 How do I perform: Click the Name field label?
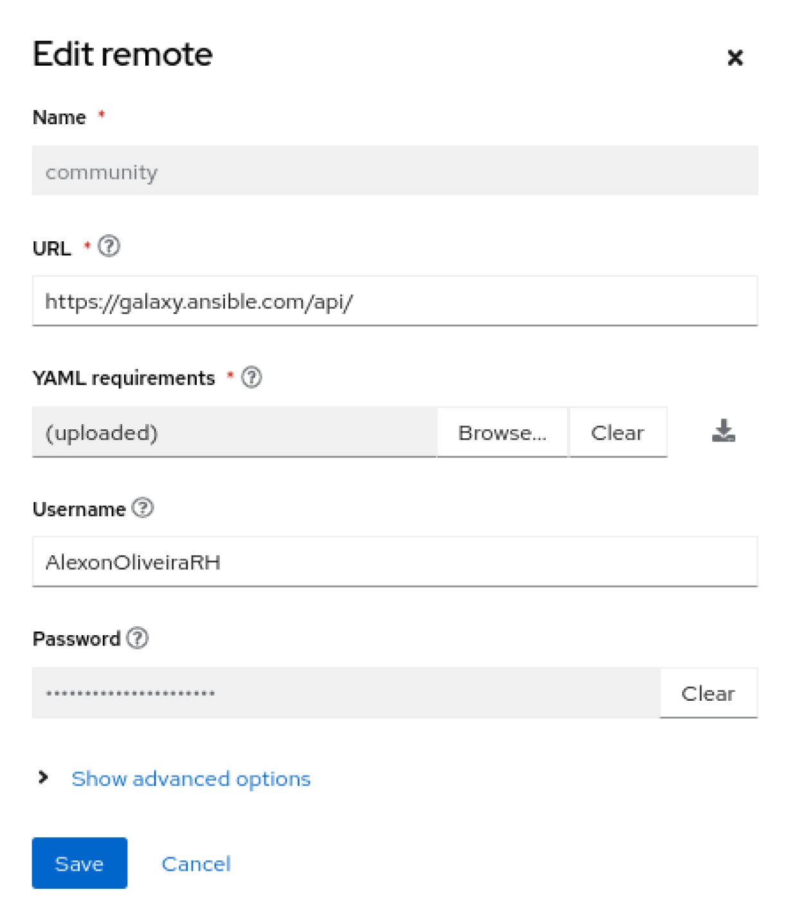(x=59, y=118)
